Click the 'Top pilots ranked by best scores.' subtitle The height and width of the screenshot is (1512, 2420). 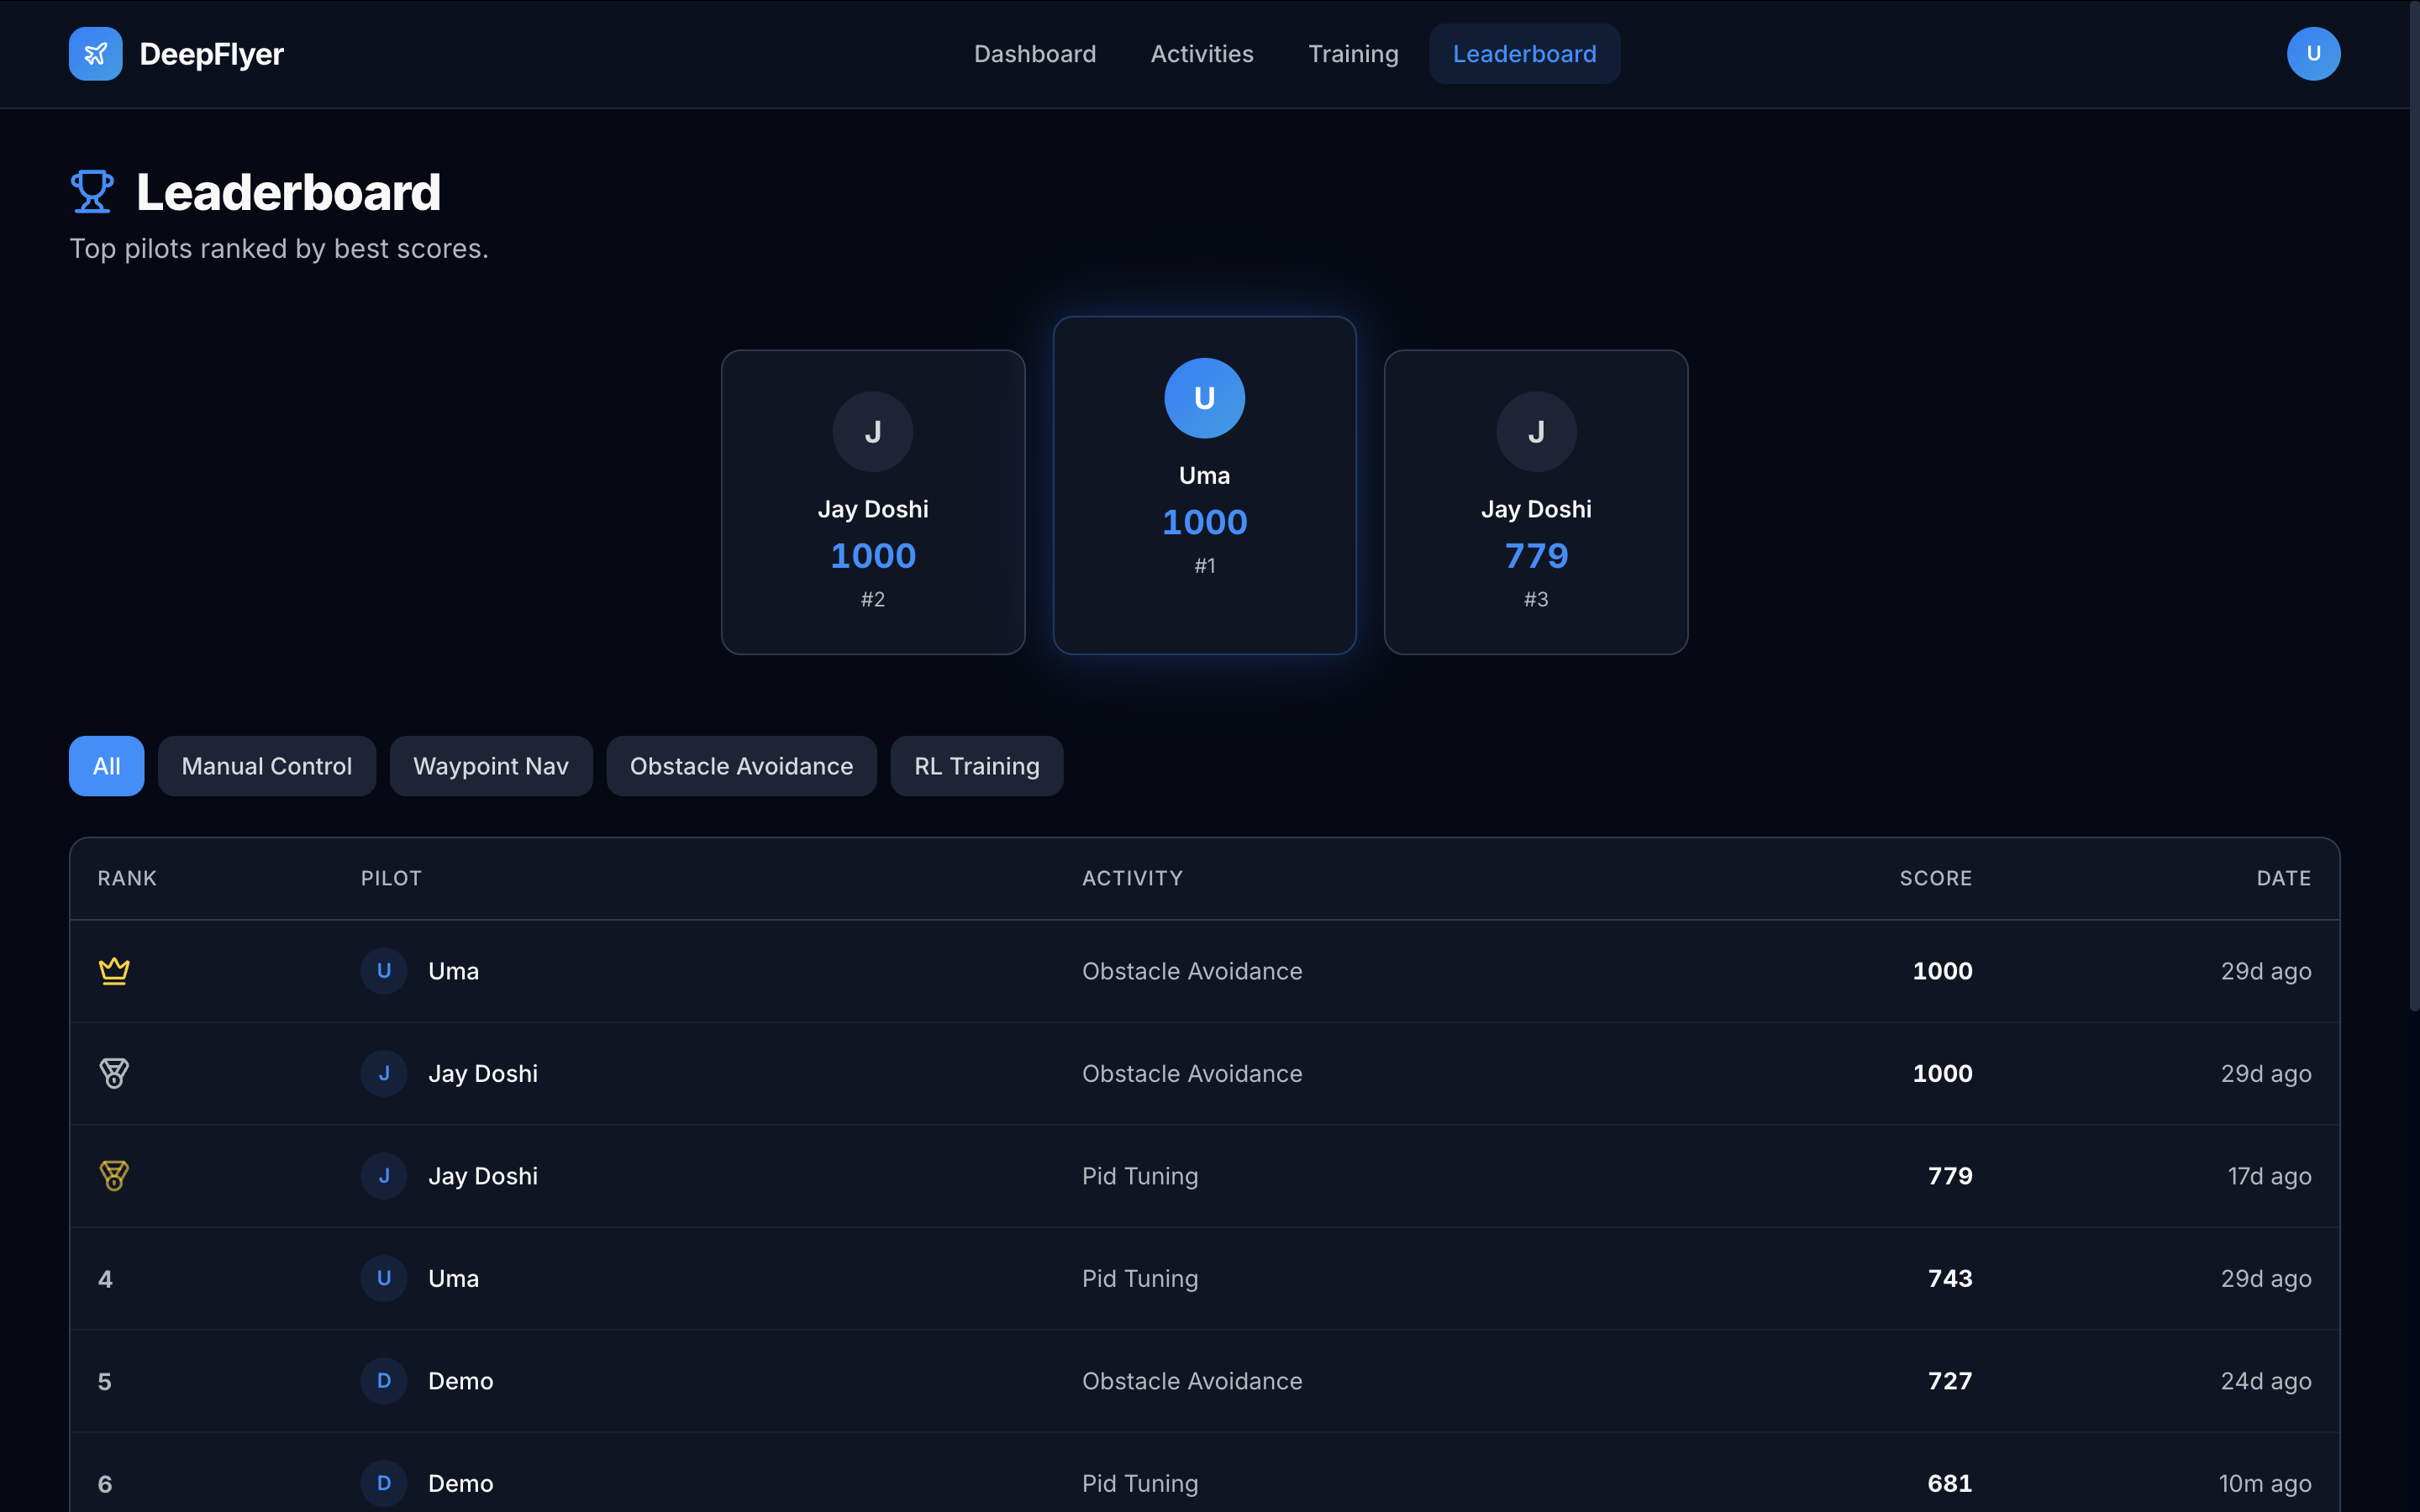279,248
